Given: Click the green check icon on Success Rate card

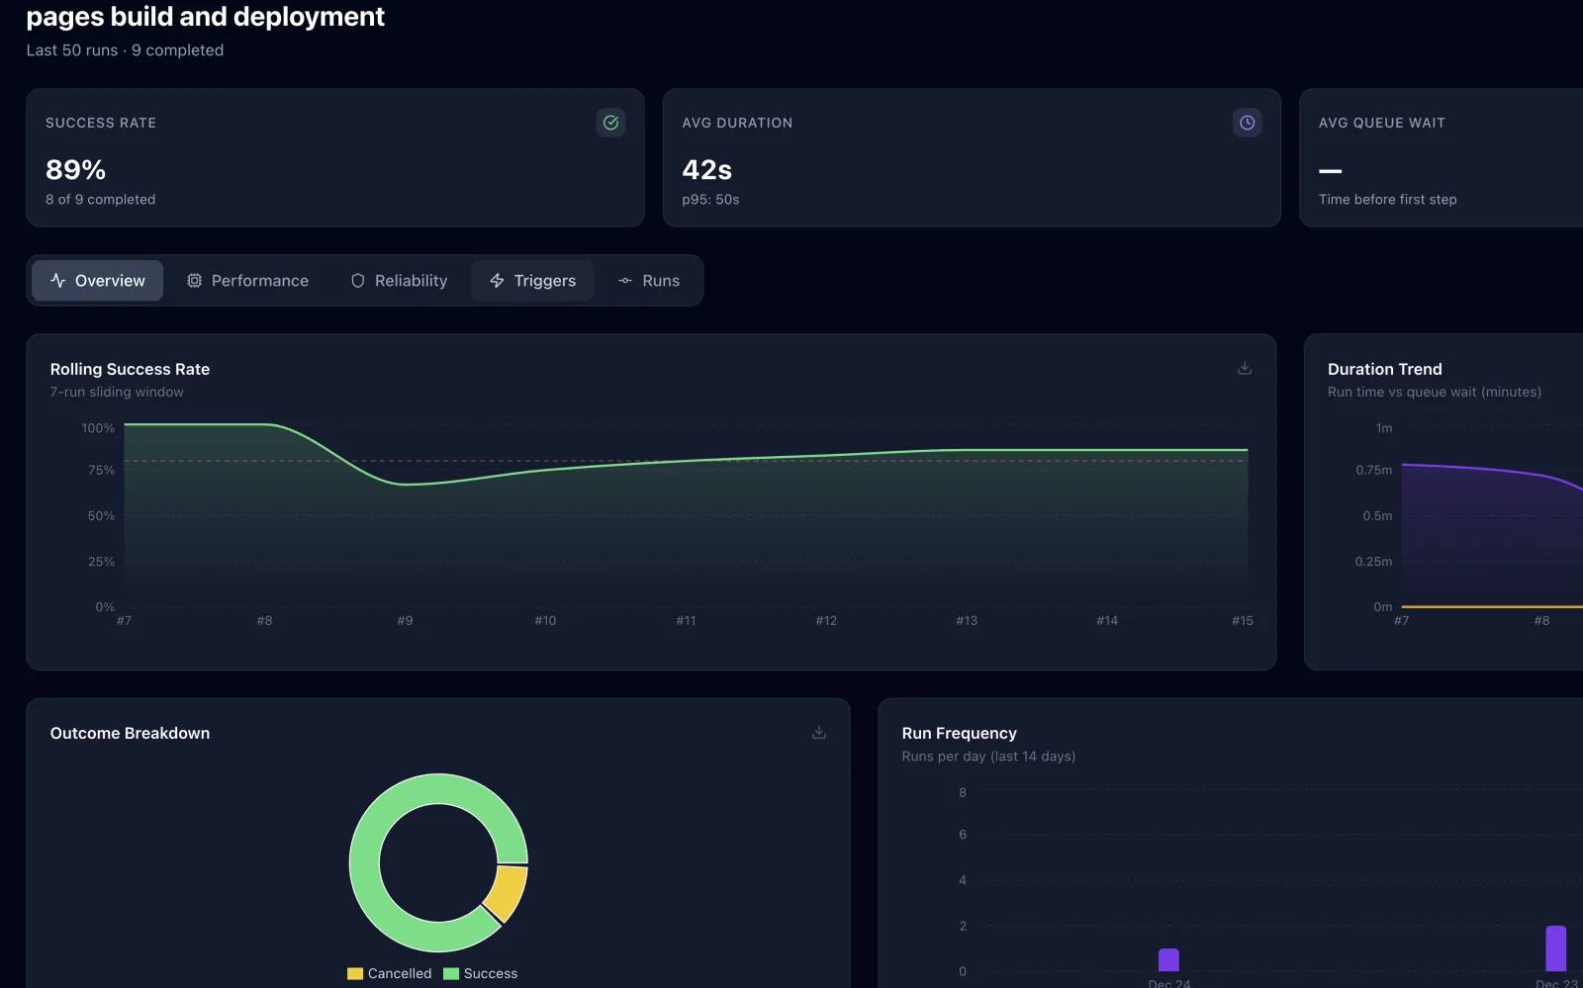Looking at the screenshot, I should pos(610,123).
